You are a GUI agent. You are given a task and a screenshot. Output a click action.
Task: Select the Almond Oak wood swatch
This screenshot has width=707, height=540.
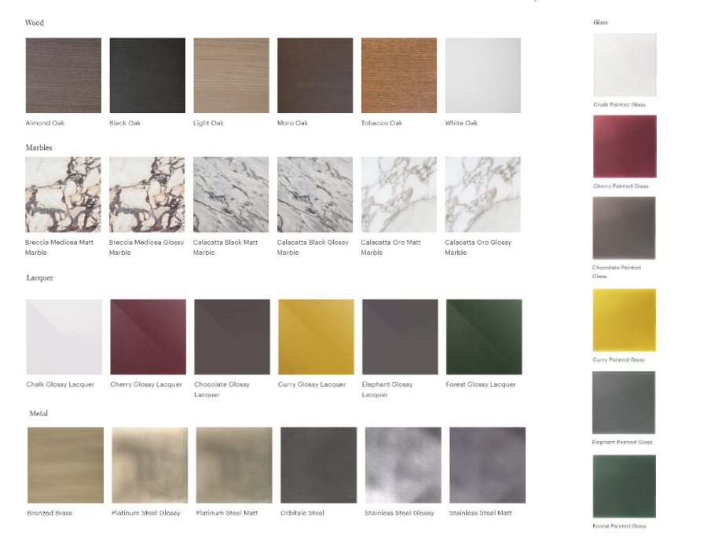click(x=63, y=75)
